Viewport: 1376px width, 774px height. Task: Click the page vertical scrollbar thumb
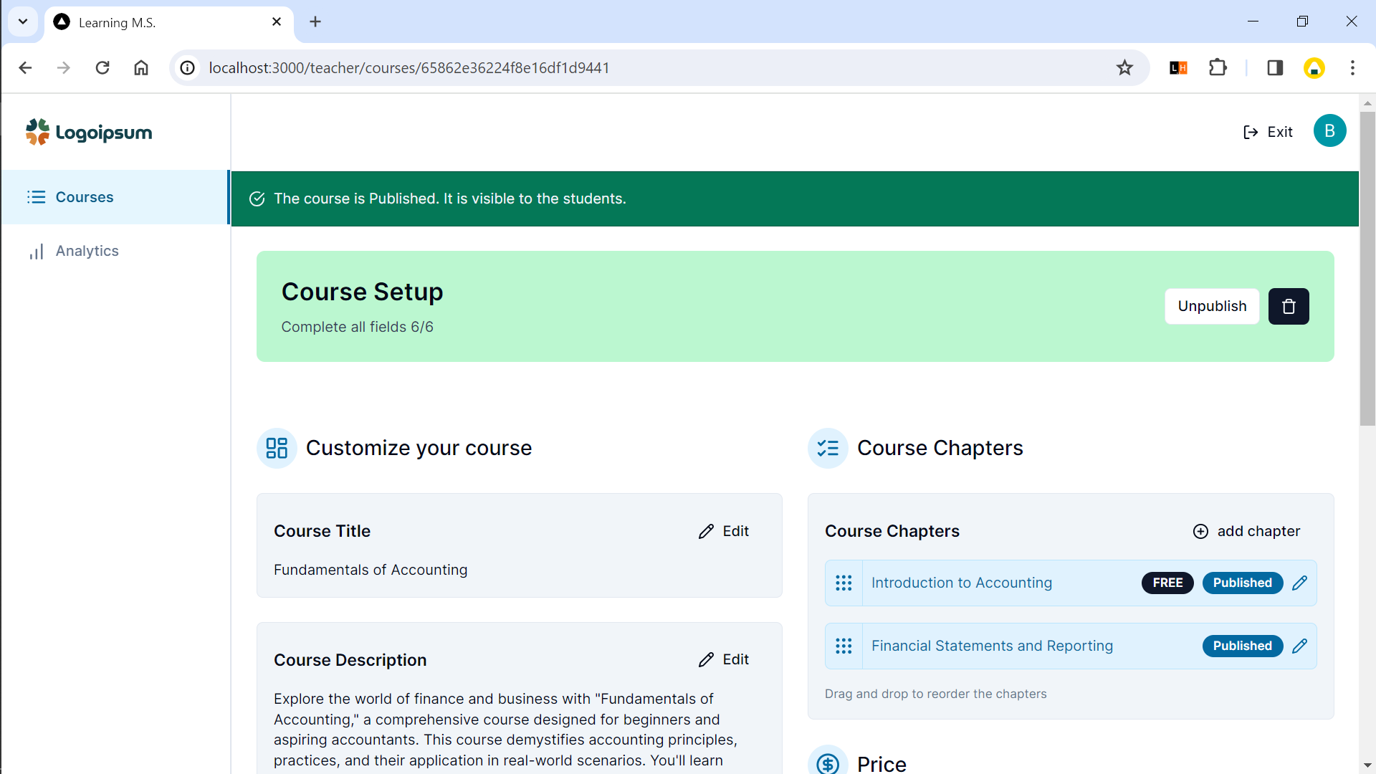point(1367,269)
